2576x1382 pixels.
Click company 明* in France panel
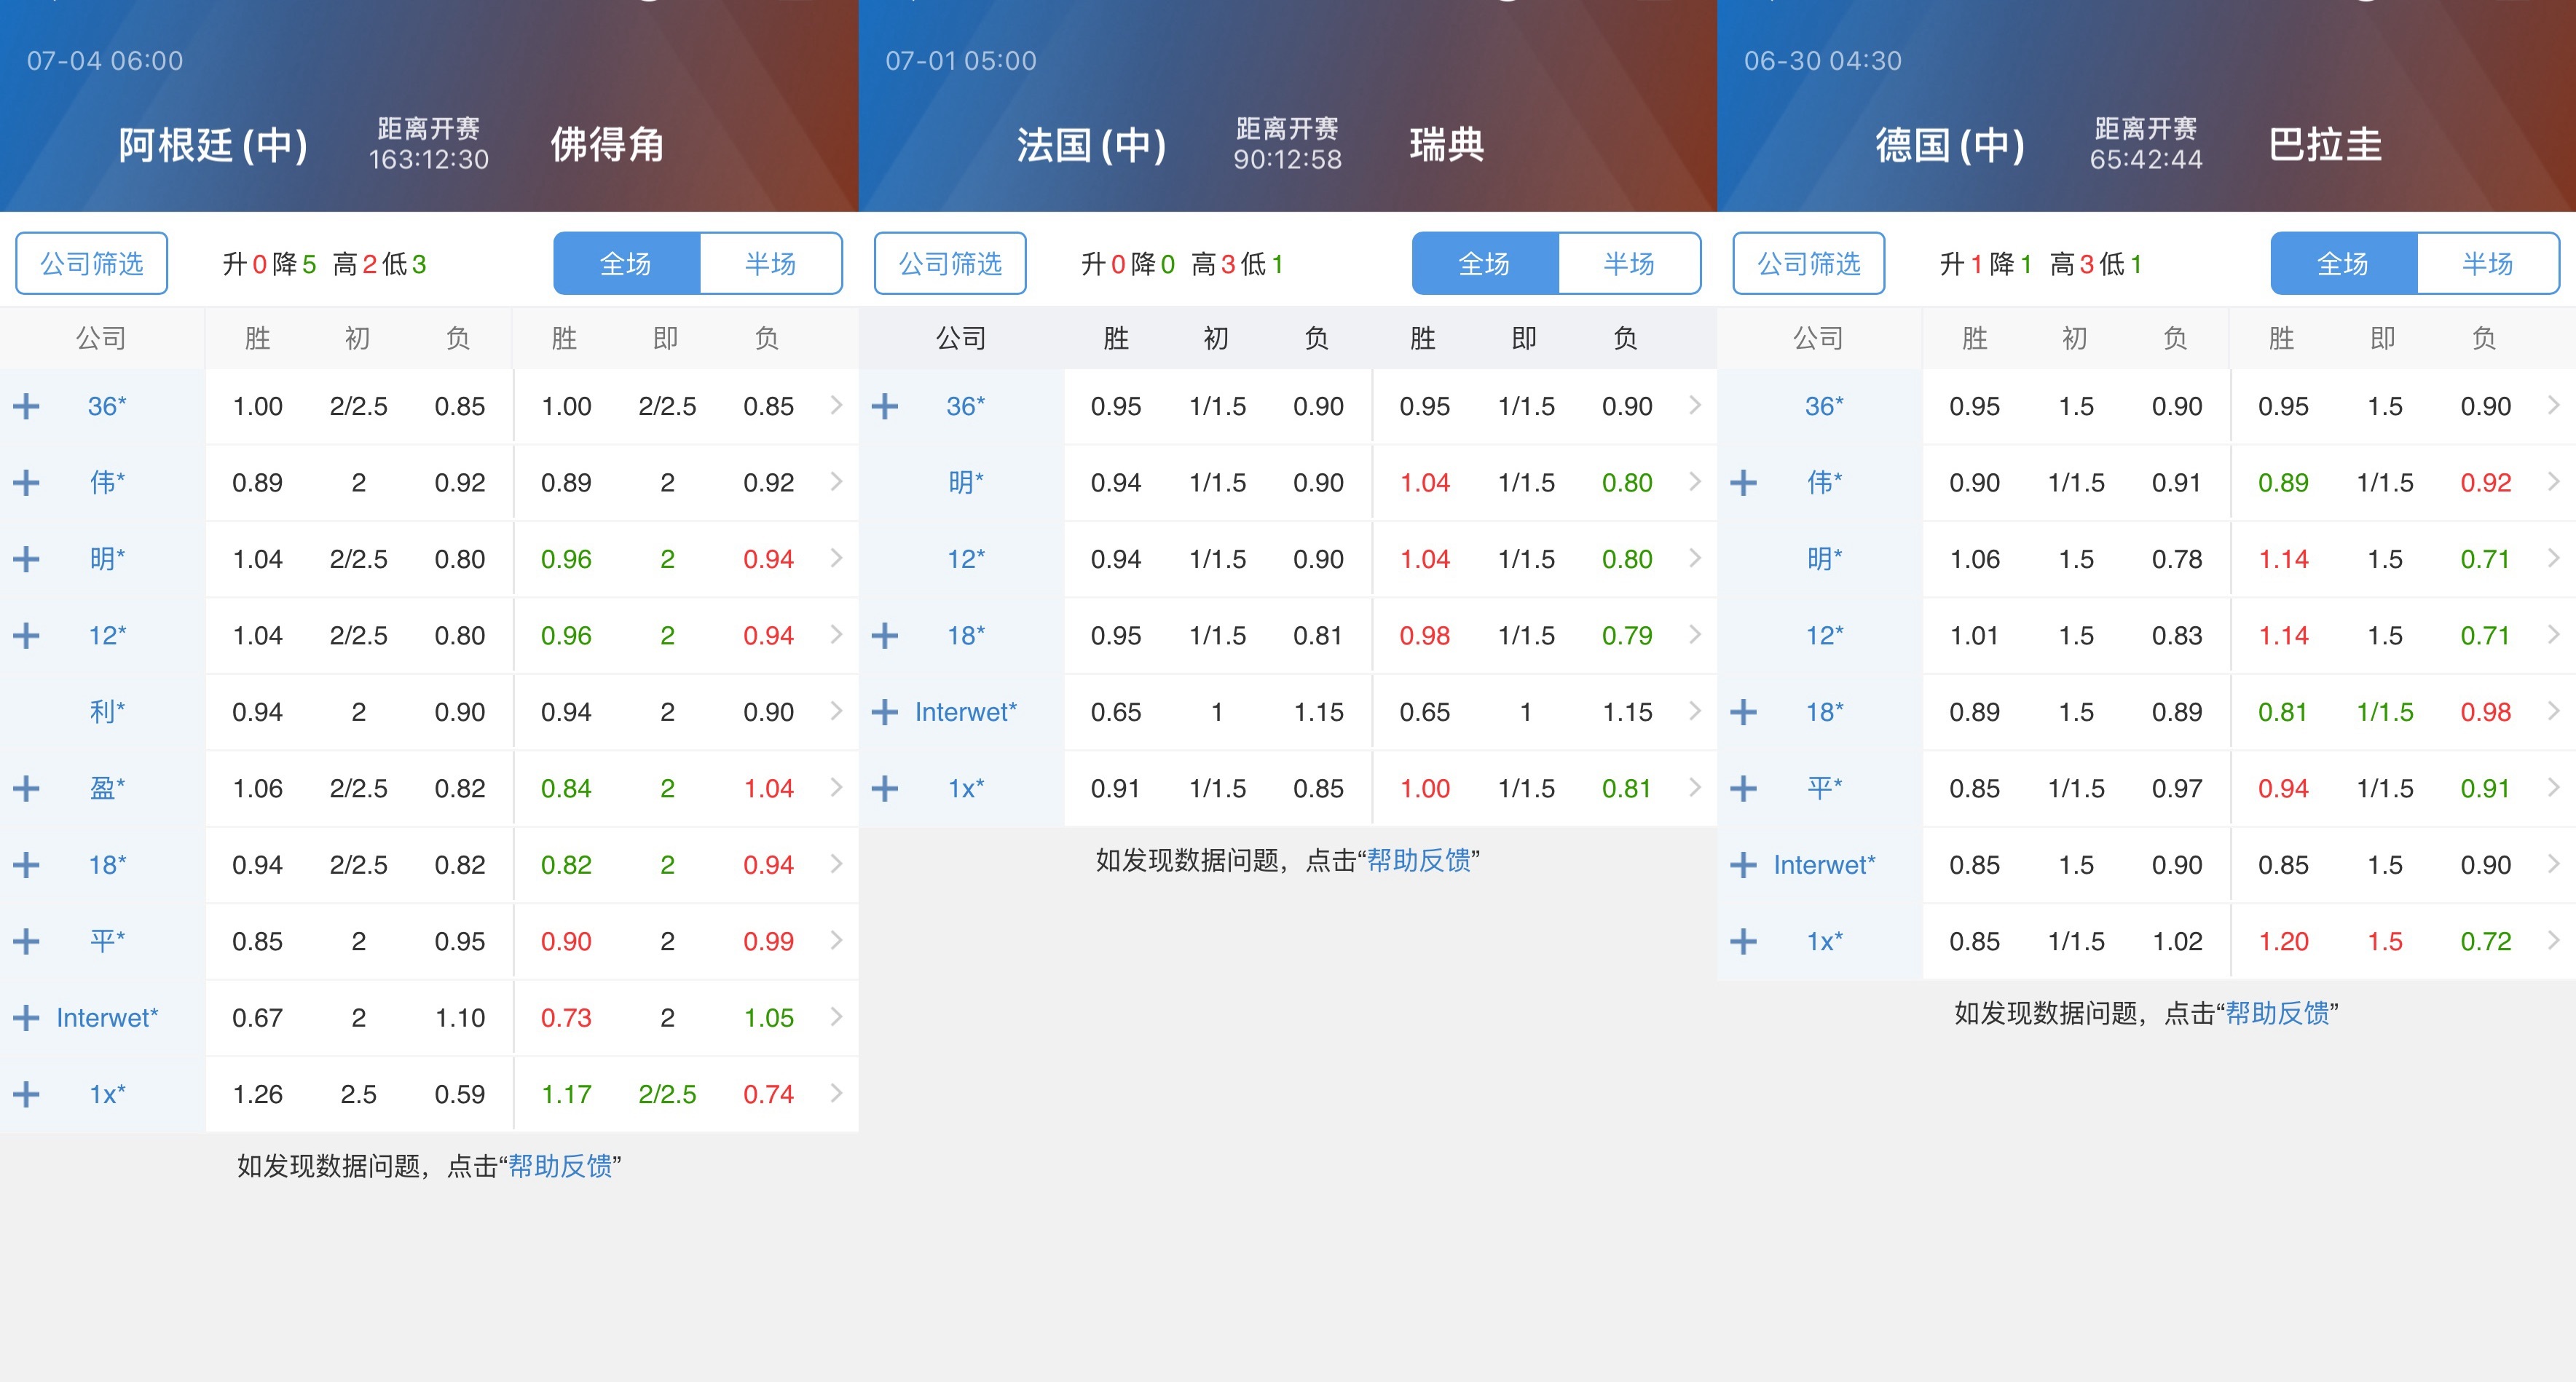(x=966, y=483)
